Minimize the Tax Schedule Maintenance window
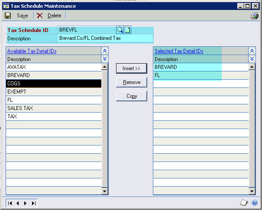262x210 pixels. [x=240, y=6]
